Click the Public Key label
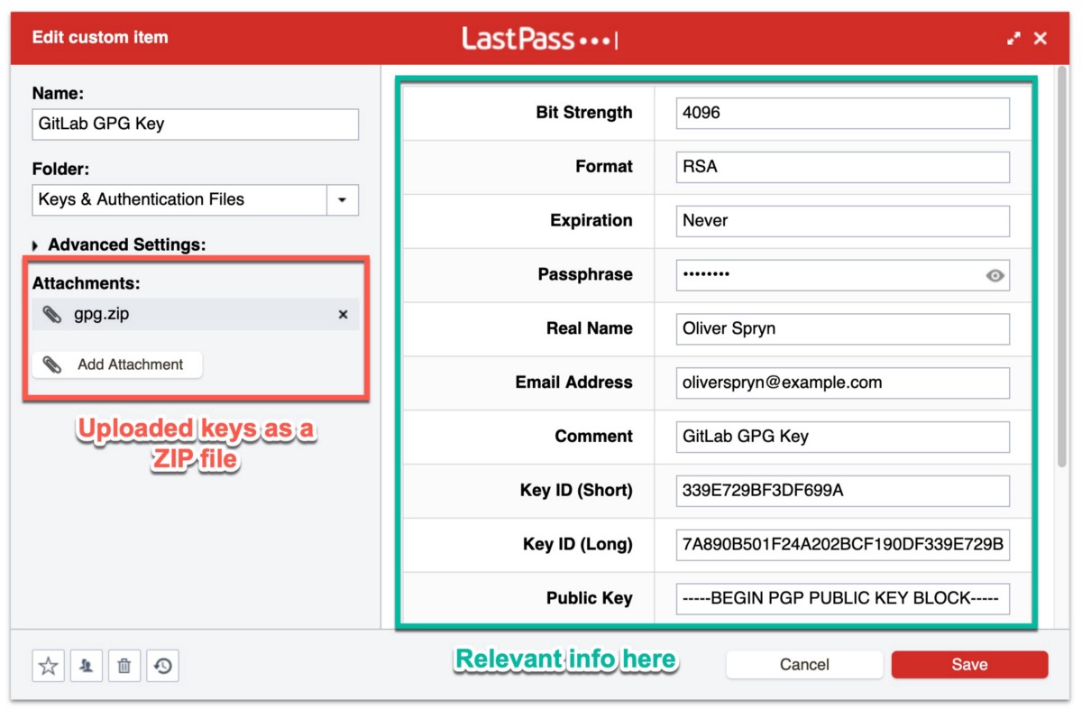 [x=590, y=598]
